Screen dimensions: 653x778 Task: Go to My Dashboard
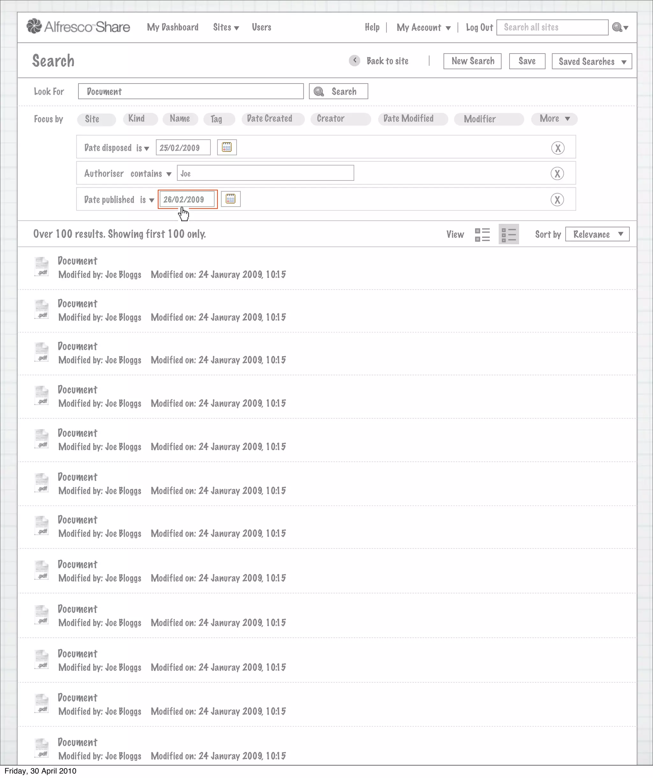tap(172, 27)
